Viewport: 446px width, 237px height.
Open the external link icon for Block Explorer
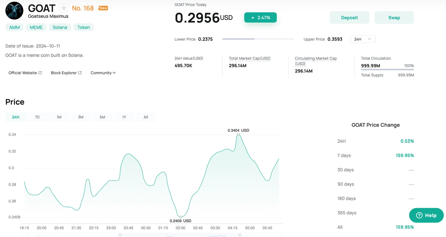tap(80, 73)
